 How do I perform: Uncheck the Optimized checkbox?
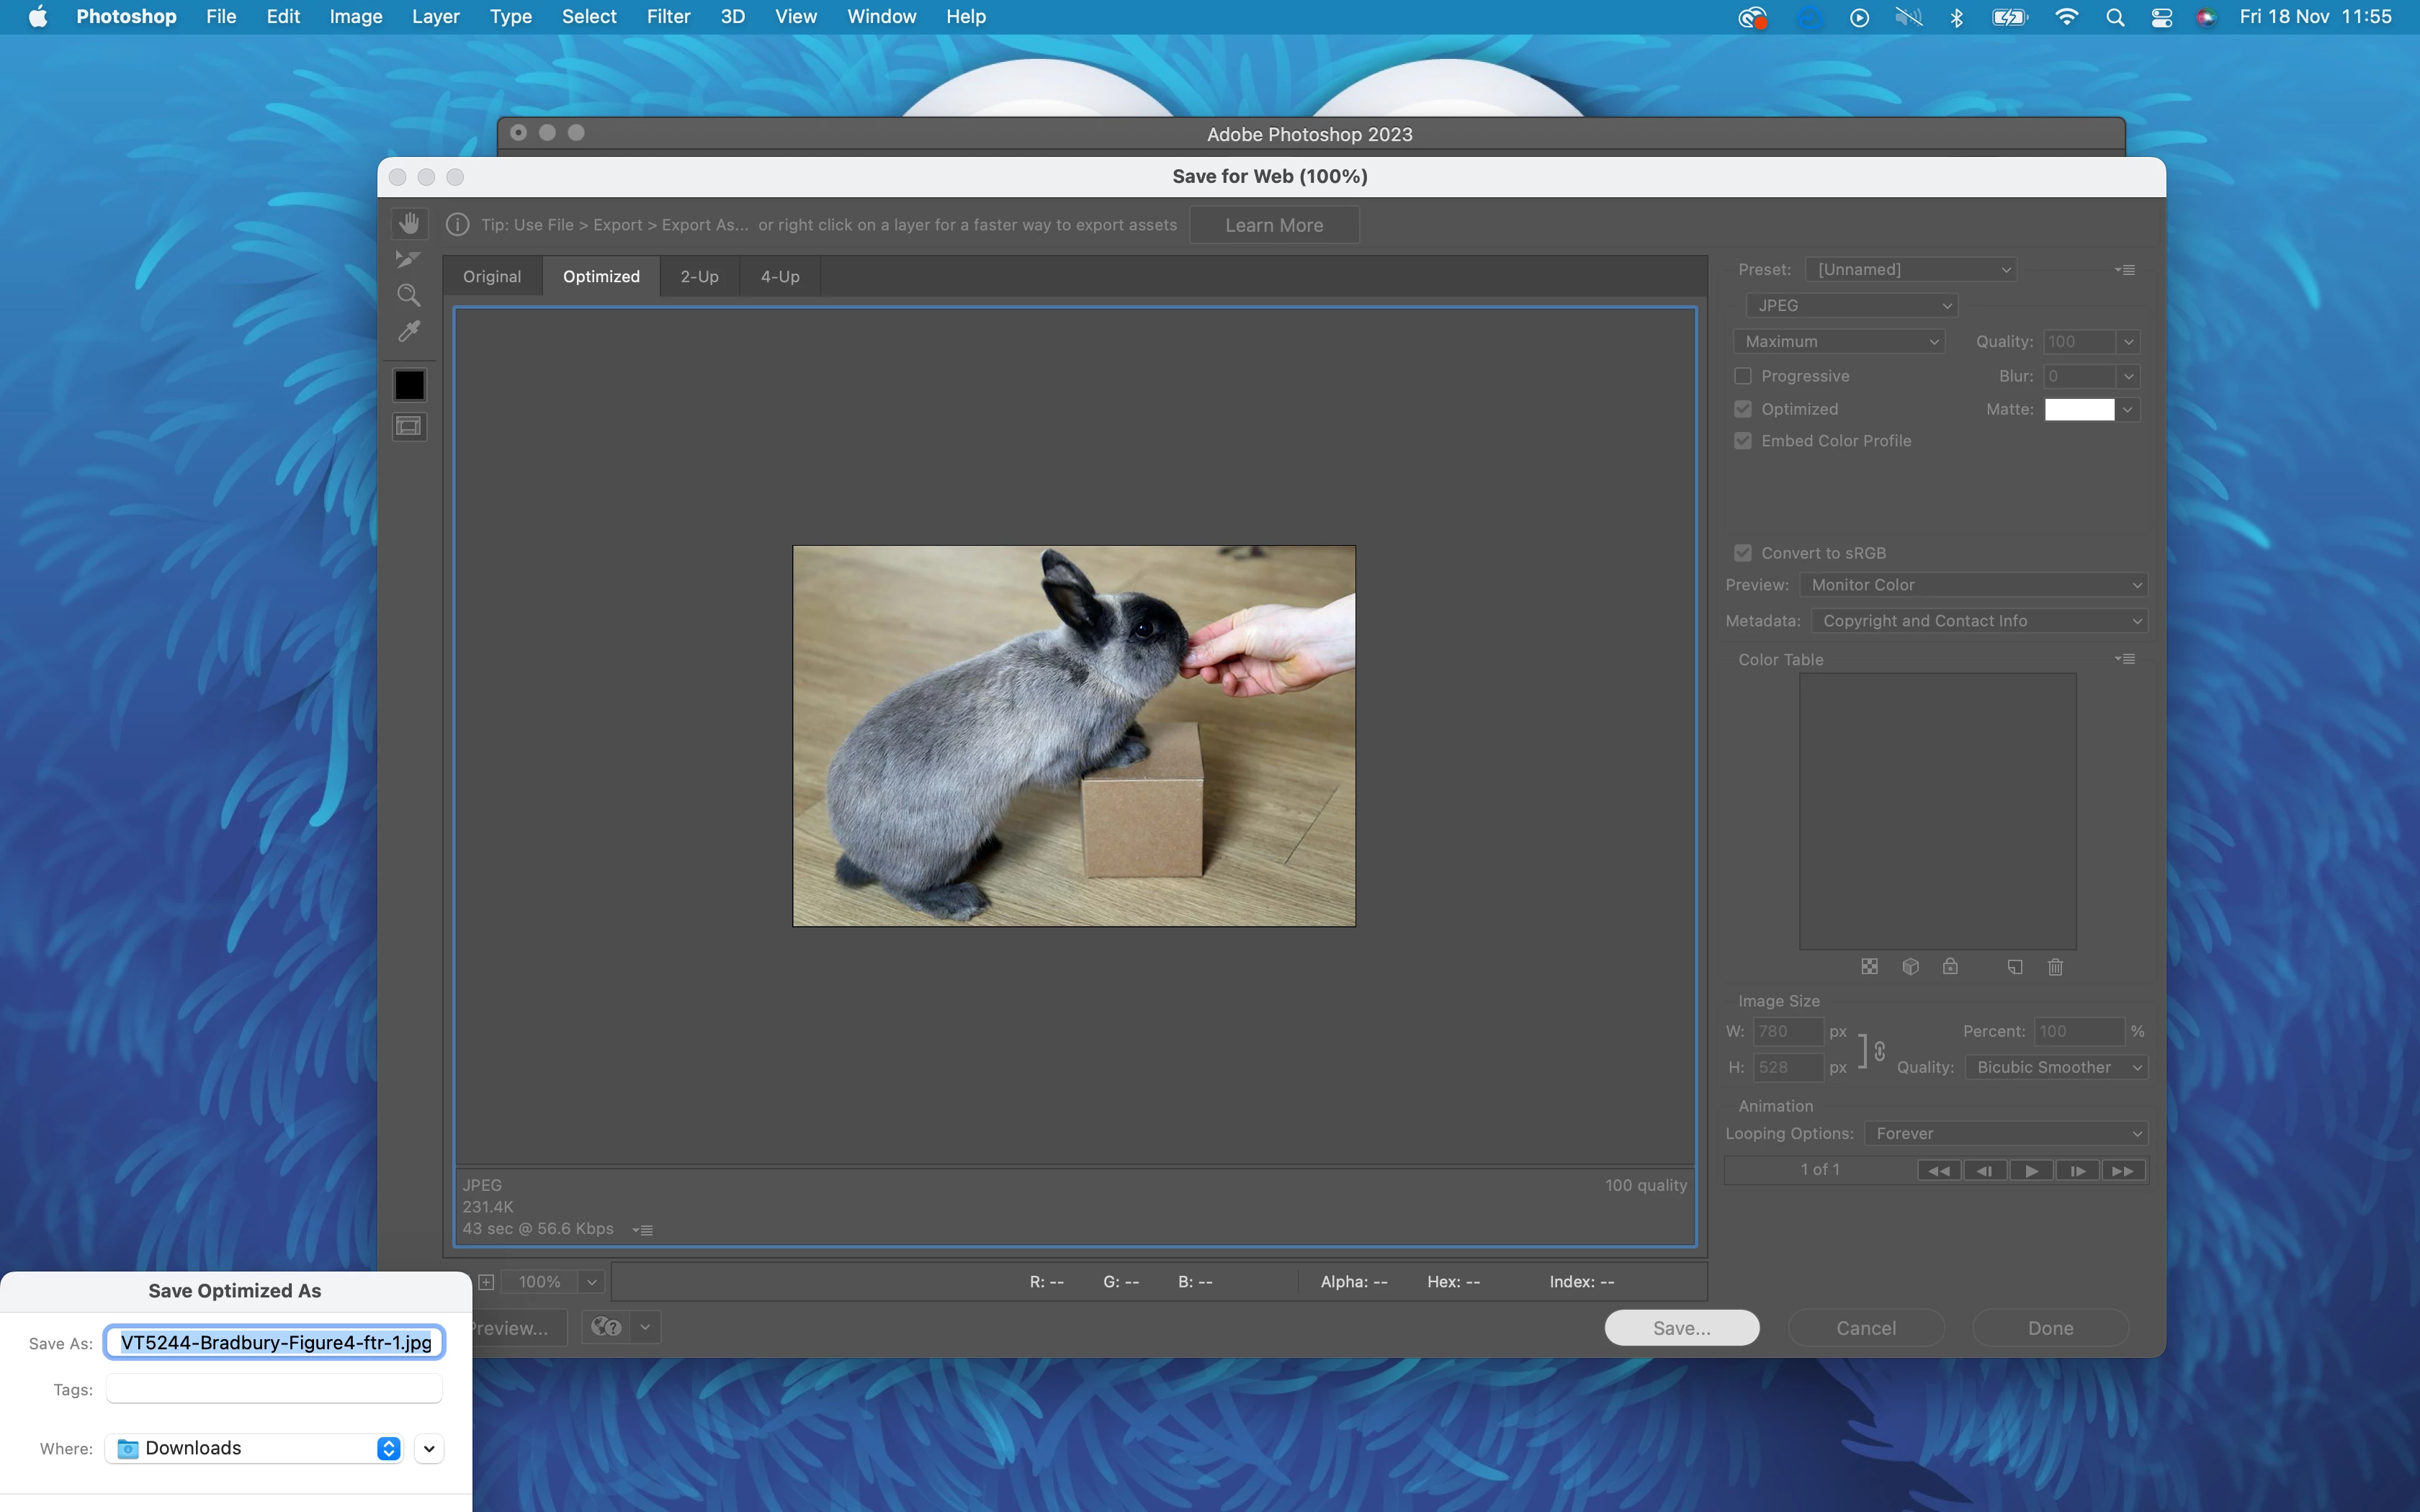[1743, 409]
